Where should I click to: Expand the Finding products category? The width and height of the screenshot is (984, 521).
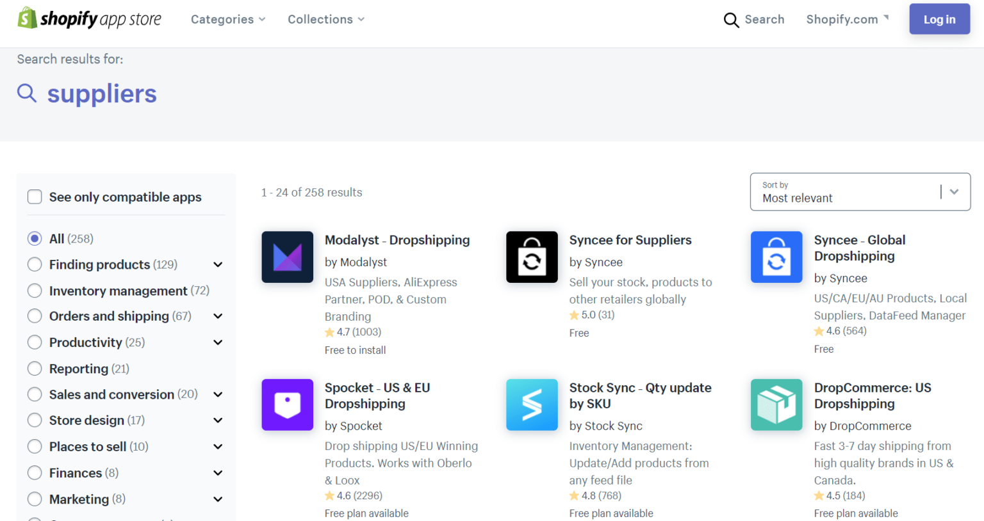218,264
